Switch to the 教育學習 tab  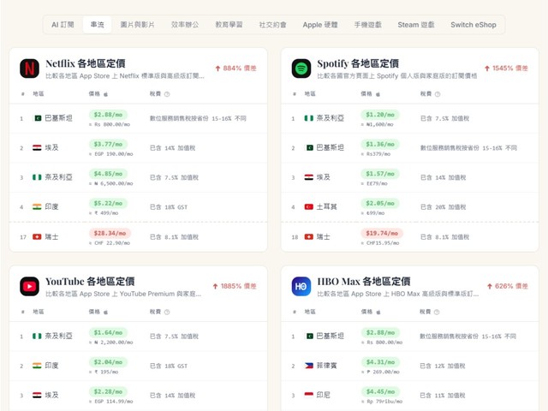229,25
